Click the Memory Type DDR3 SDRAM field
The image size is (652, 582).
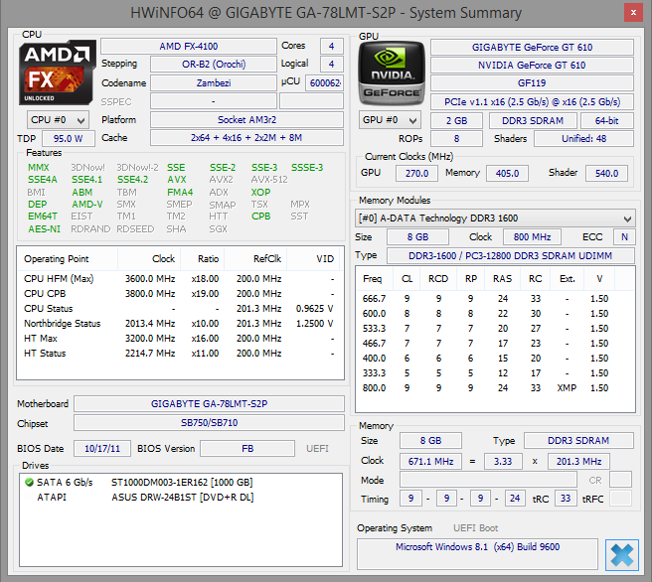pyautogui.click(x=578, y=441)
